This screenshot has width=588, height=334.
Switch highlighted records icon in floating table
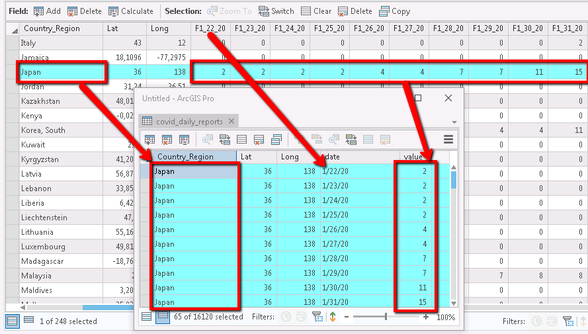pyautogui.click(x=351, y=140)
